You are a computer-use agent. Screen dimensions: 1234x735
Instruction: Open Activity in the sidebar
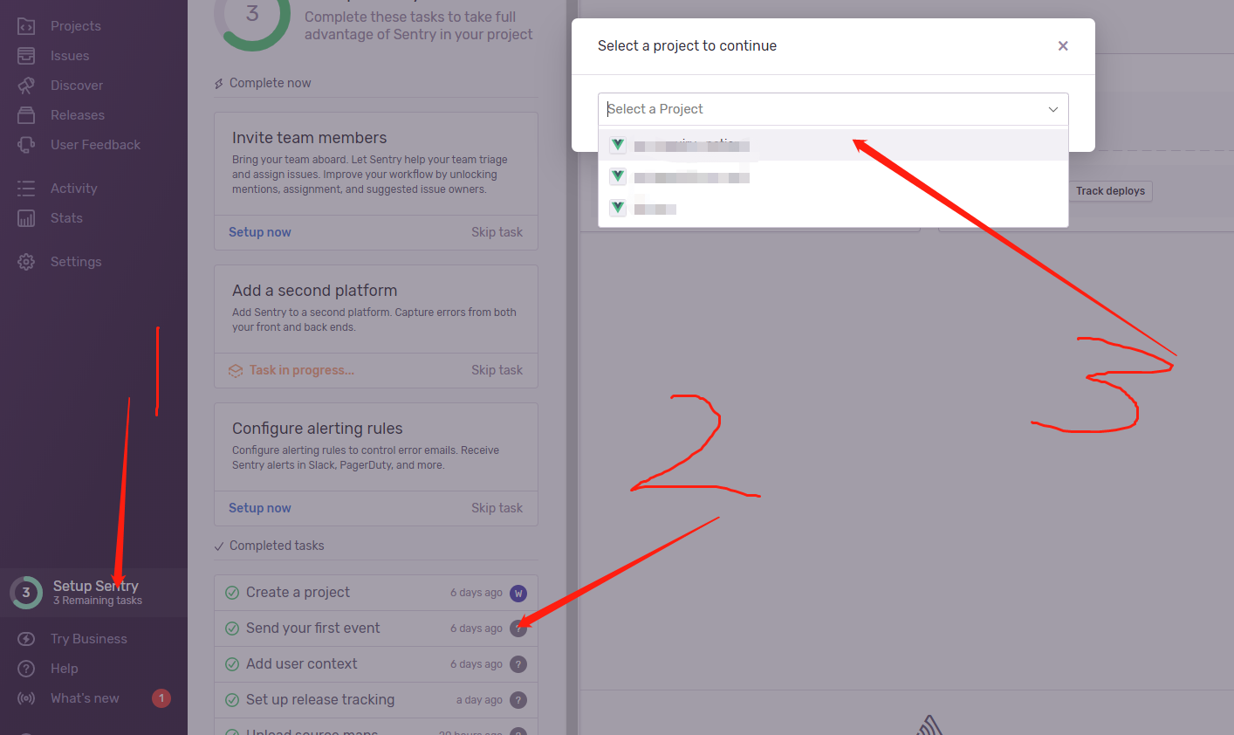(x=74, y=189)
